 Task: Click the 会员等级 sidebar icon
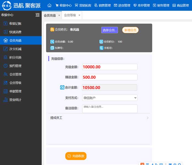(x=6, y=83)
